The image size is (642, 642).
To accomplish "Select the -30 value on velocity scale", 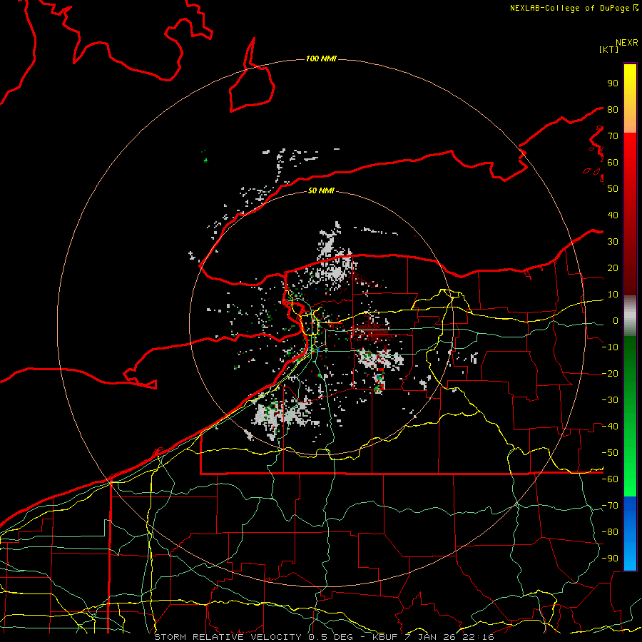I will (610, 400).
